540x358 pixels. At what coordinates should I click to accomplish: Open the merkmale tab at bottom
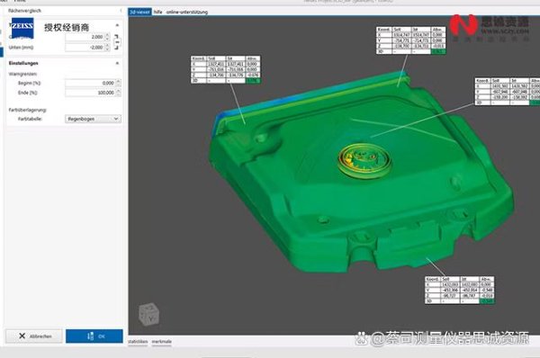click(161, 342)
